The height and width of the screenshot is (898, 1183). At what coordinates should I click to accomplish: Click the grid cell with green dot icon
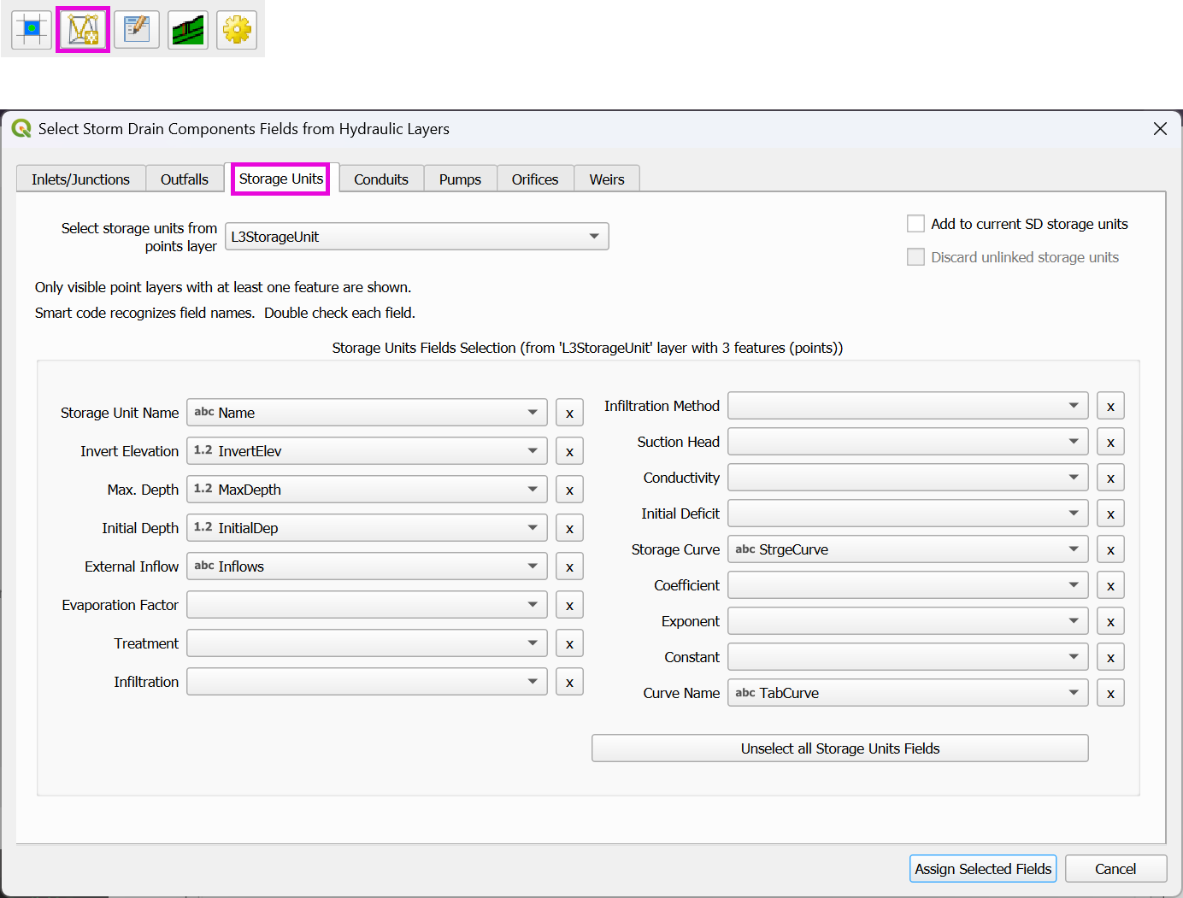[32, 30]
